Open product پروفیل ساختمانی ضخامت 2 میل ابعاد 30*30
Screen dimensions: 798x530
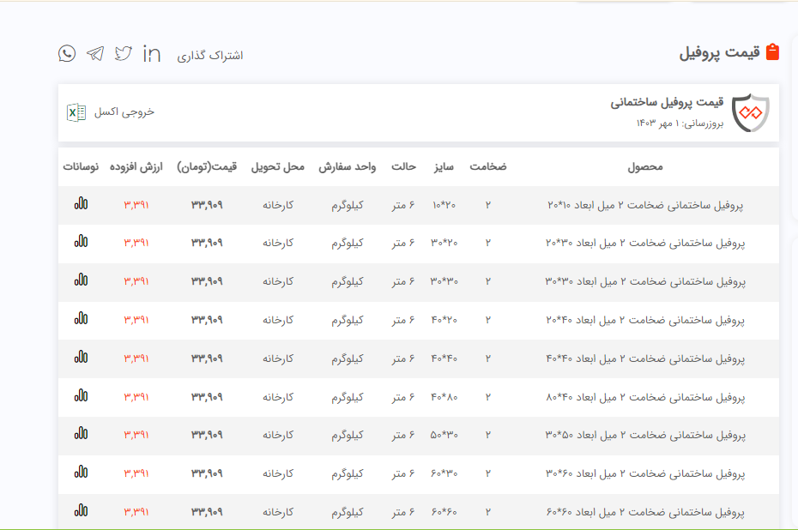[644, 281]
